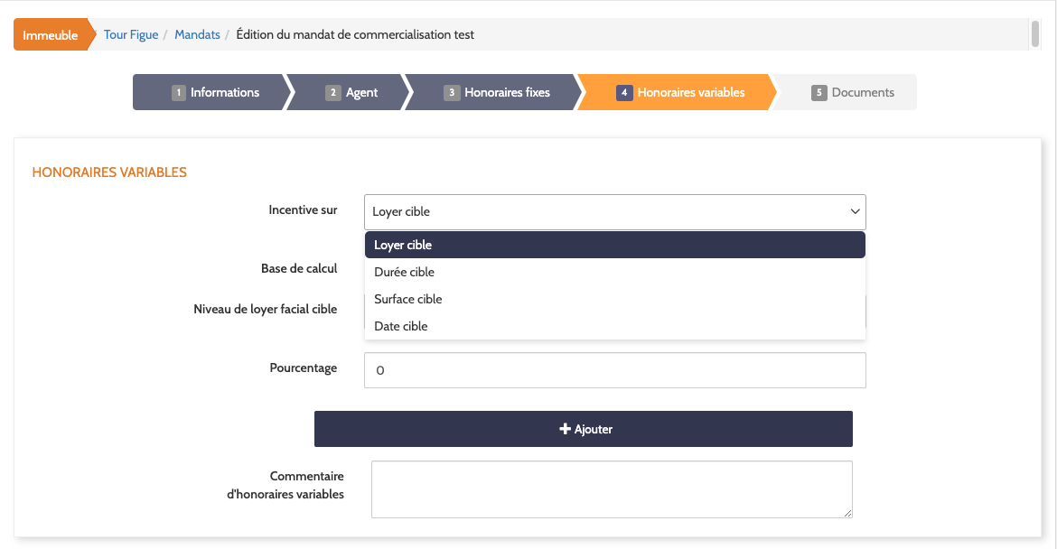Click the step 2 number badge
The width and height of the screenshot is (1057, 549).
pos(333,93)
